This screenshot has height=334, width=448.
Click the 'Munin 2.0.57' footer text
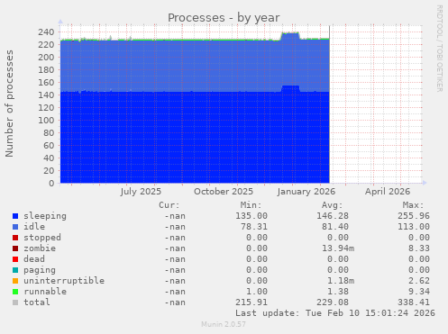pyautogui.click(x=224, y=324)
